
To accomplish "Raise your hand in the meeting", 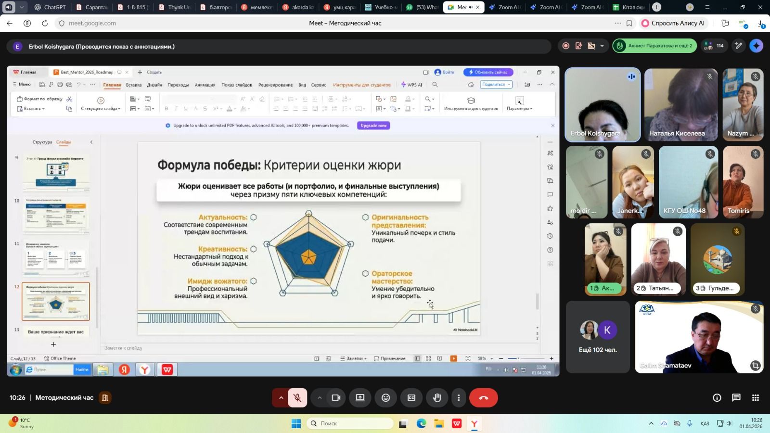I will (437, 398).
